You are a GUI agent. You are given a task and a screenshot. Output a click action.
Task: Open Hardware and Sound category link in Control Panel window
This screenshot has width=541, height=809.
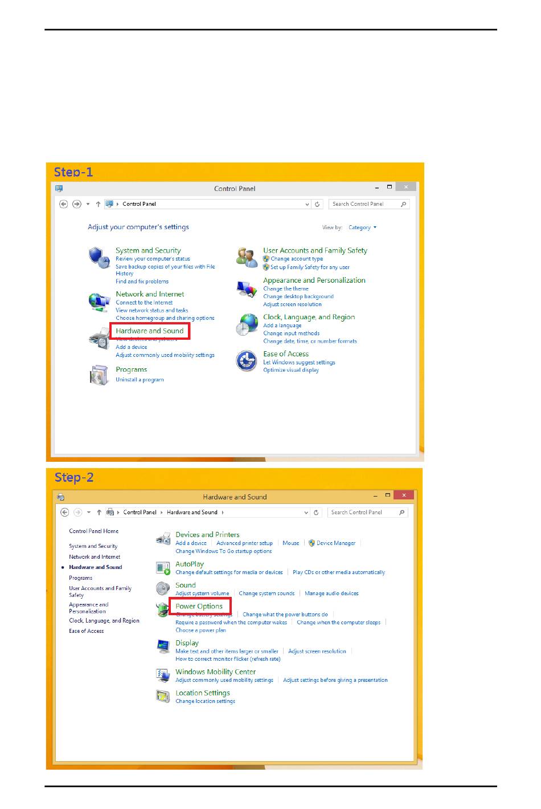pyautogui.click(x=150, y=331)
